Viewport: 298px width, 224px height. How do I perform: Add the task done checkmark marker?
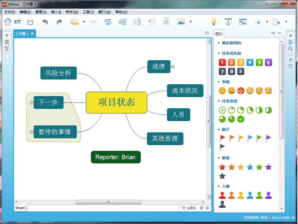(x=241, y=119)
